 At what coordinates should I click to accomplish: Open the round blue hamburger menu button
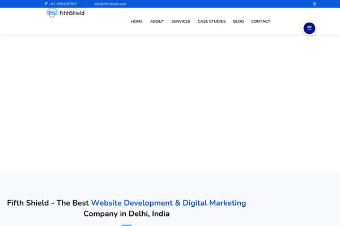pyautogui.click(x=309, y=28)
